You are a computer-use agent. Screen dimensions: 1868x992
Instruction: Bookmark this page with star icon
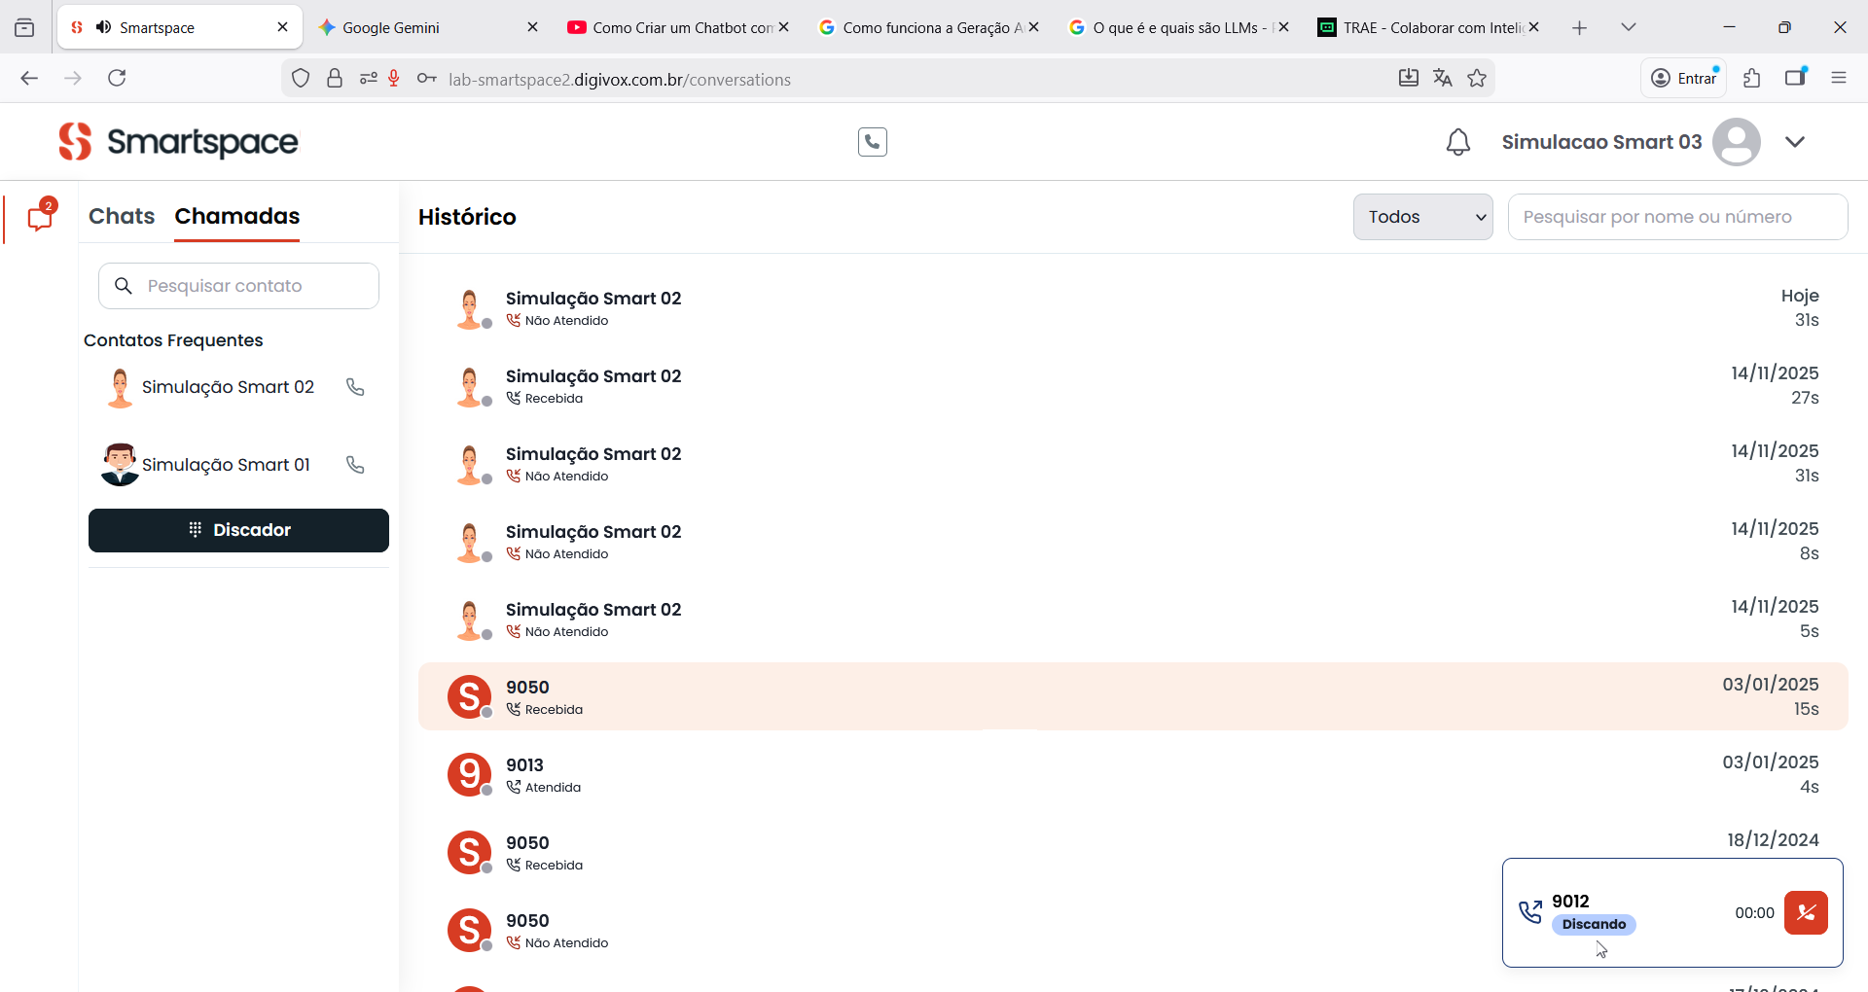tap(1477, 79)
